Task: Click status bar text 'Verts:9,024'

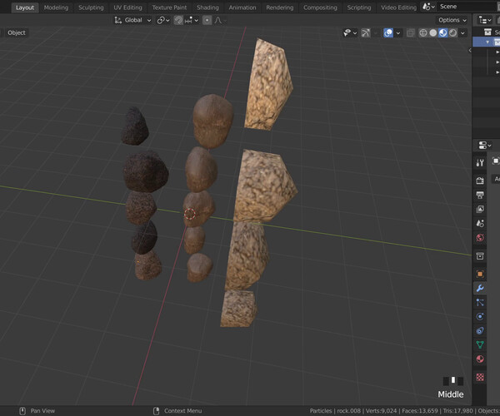Action: 381,411
